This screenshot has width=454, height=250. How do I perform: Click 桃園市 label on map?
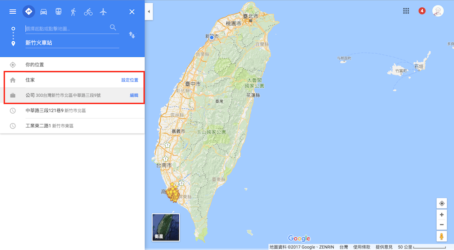(x=233, y=24)
